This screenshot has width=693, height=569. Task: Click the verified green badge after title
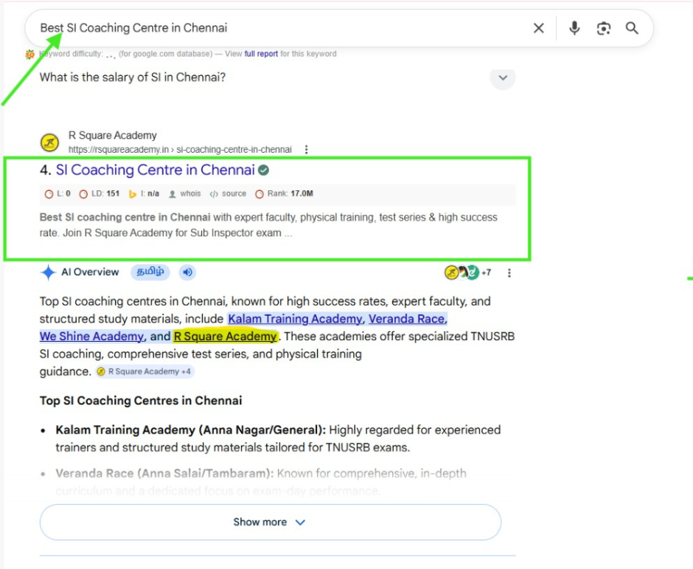pyautogui.click(x=263, y=170)
